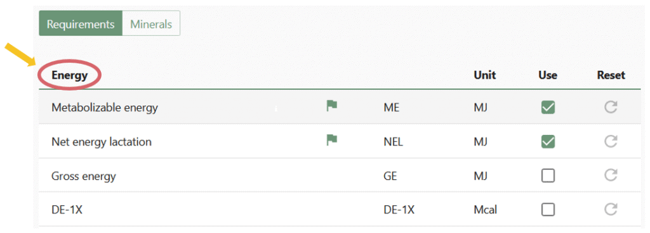Viewport: 650px width, 233px height.
Task: Select the Requirements tab
Action: click(x=81, y=24)
